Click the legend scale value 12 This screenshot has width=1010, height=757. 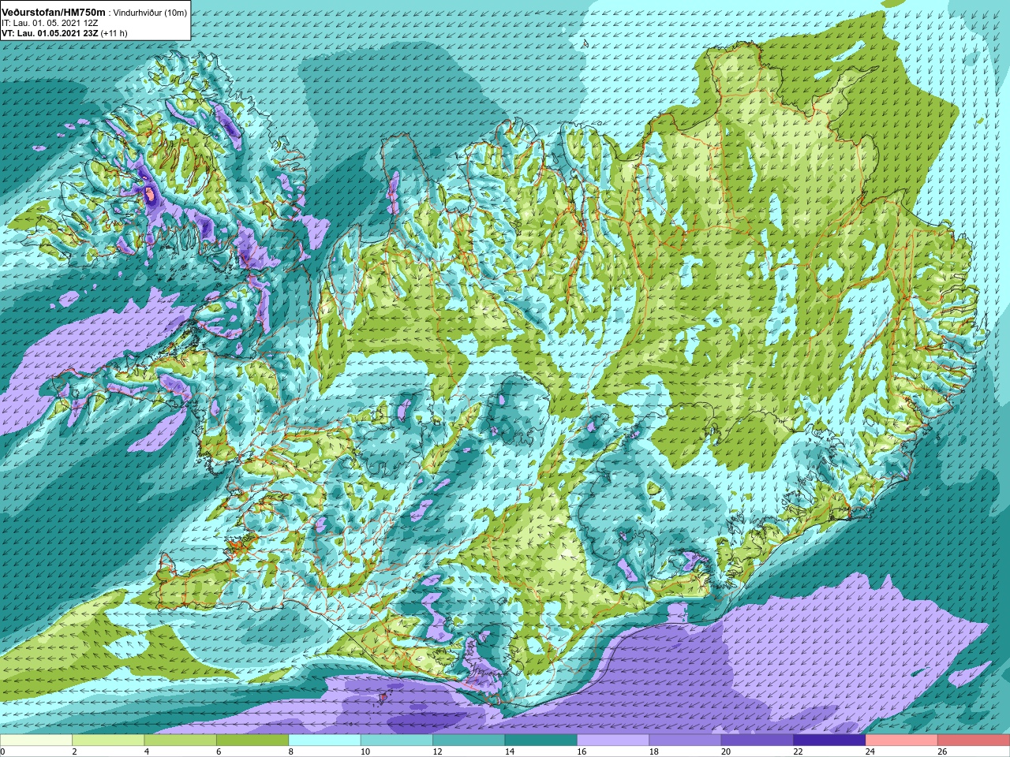[x=437, y=751]
